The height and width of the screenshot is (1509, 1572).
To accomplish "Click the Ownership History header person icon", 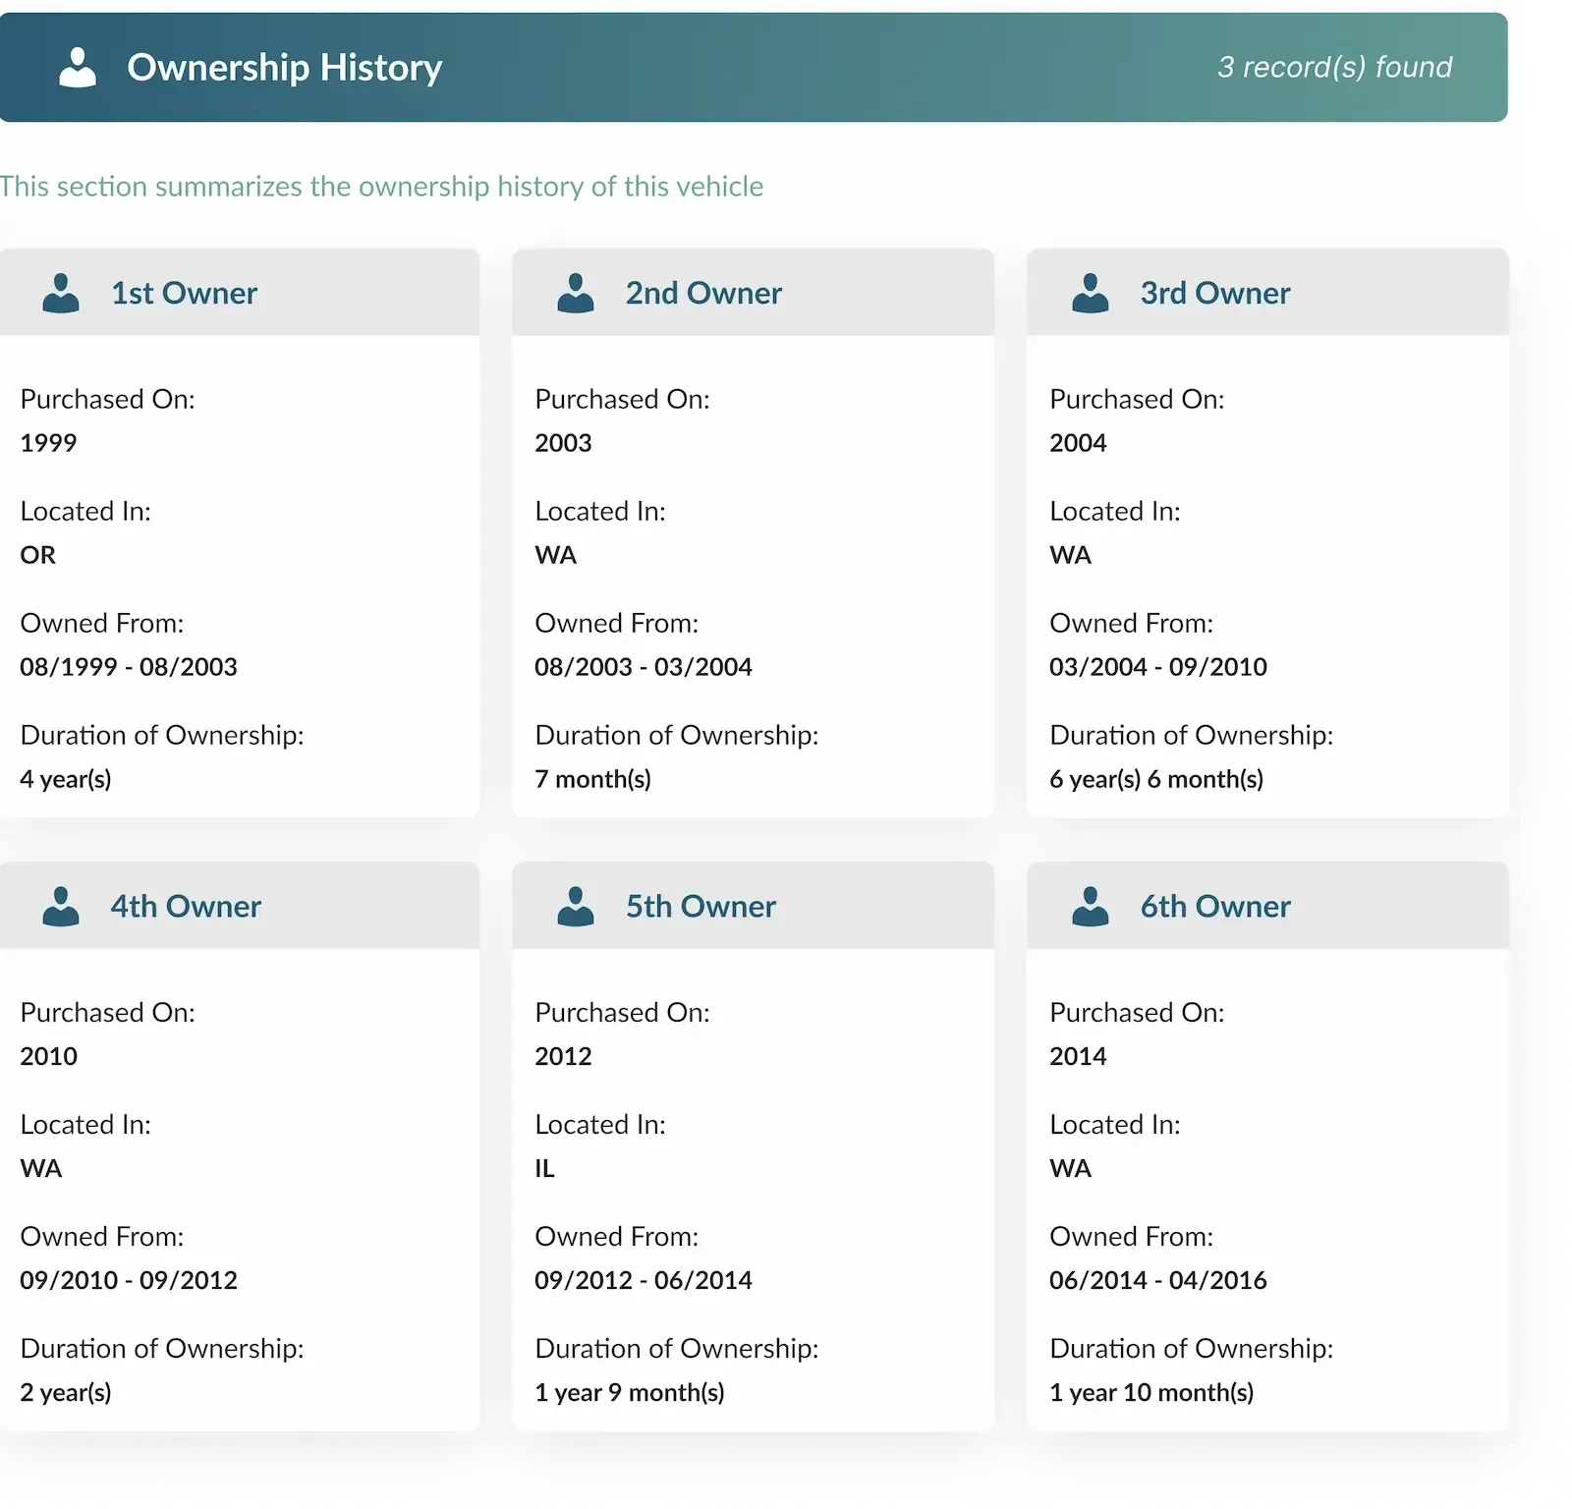I will (78, 67).
